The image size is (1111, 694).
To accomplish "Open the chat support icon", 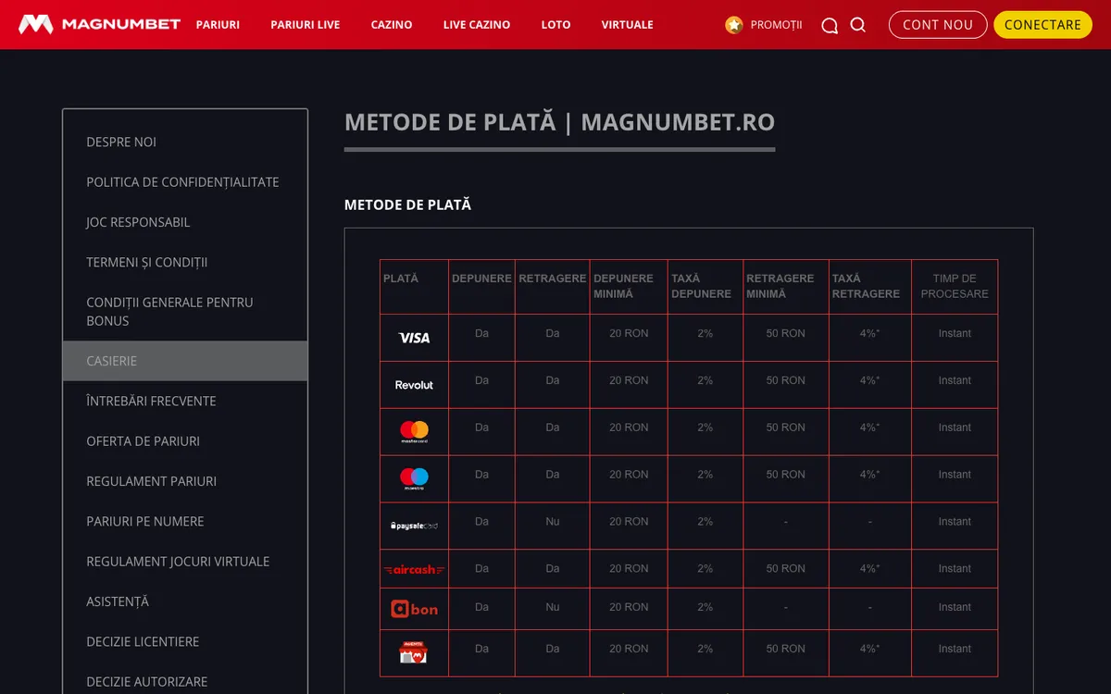I will [x=830, y=25].
